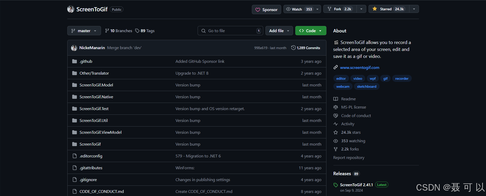This screenshot has width=486, height=196.
Task: Open 'Version bump and OS version retarget.' commit
Action: 210,109
